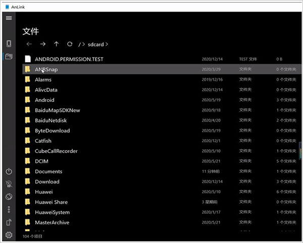The height and width of the screenshot is (243, 303).
Task: Click the root slash in path
Action: [80, 44]
